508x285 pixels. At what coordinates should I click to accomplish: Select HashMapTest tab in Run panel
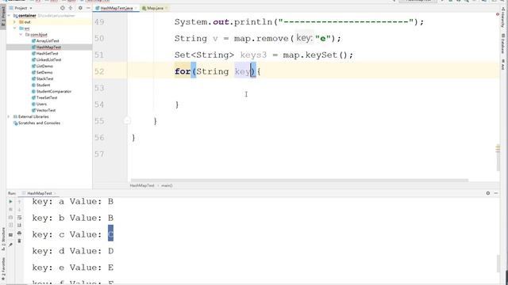(40, 193)
